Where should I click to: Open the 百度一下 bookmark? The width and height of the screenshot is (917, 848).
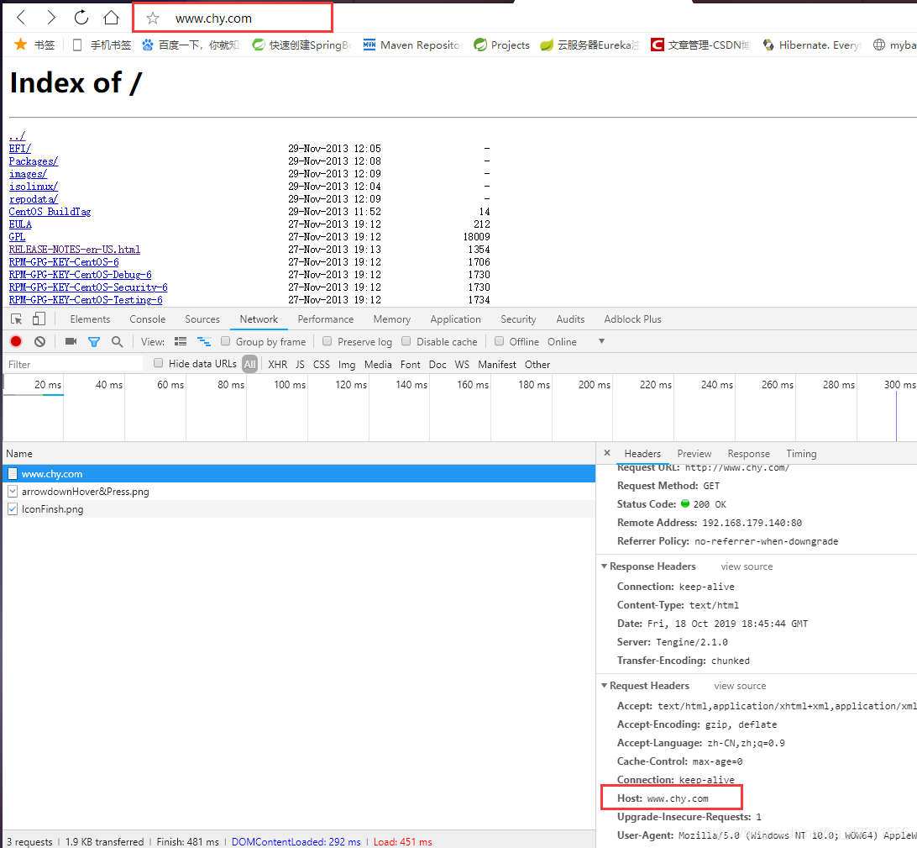[191, 45]
